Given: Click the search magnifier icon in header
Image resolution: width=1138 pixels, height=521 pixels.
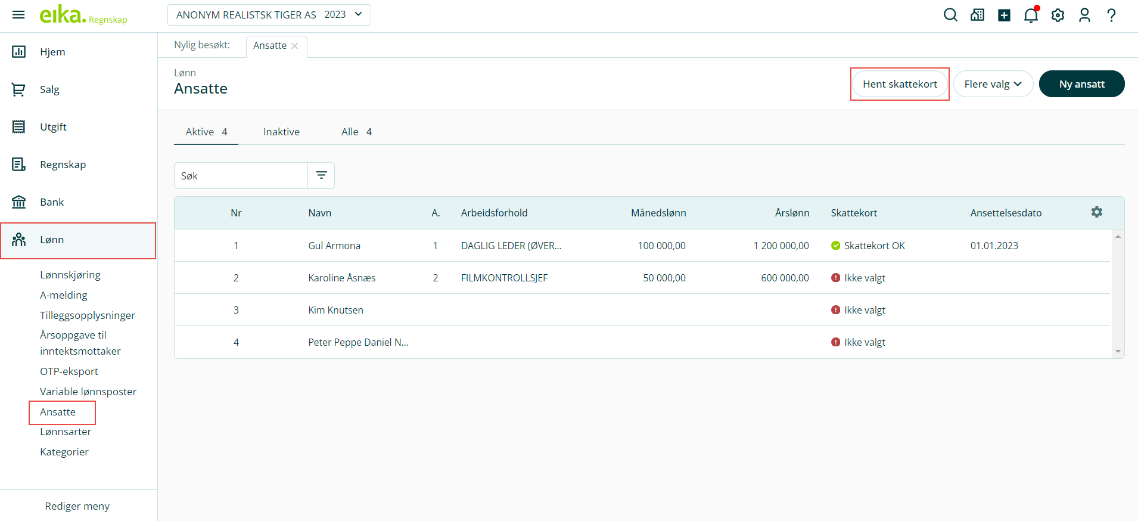Looking at the screenshot, I should (x=950, y=15).
